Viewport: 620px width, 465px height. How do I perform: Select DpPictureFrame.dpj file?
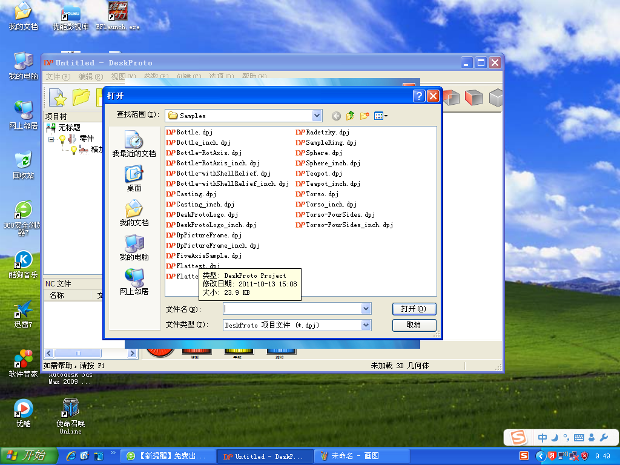point(204,235)
